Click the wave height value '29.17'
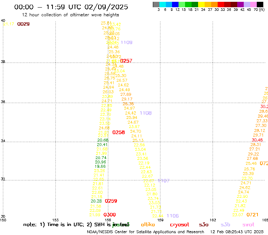 127,99
